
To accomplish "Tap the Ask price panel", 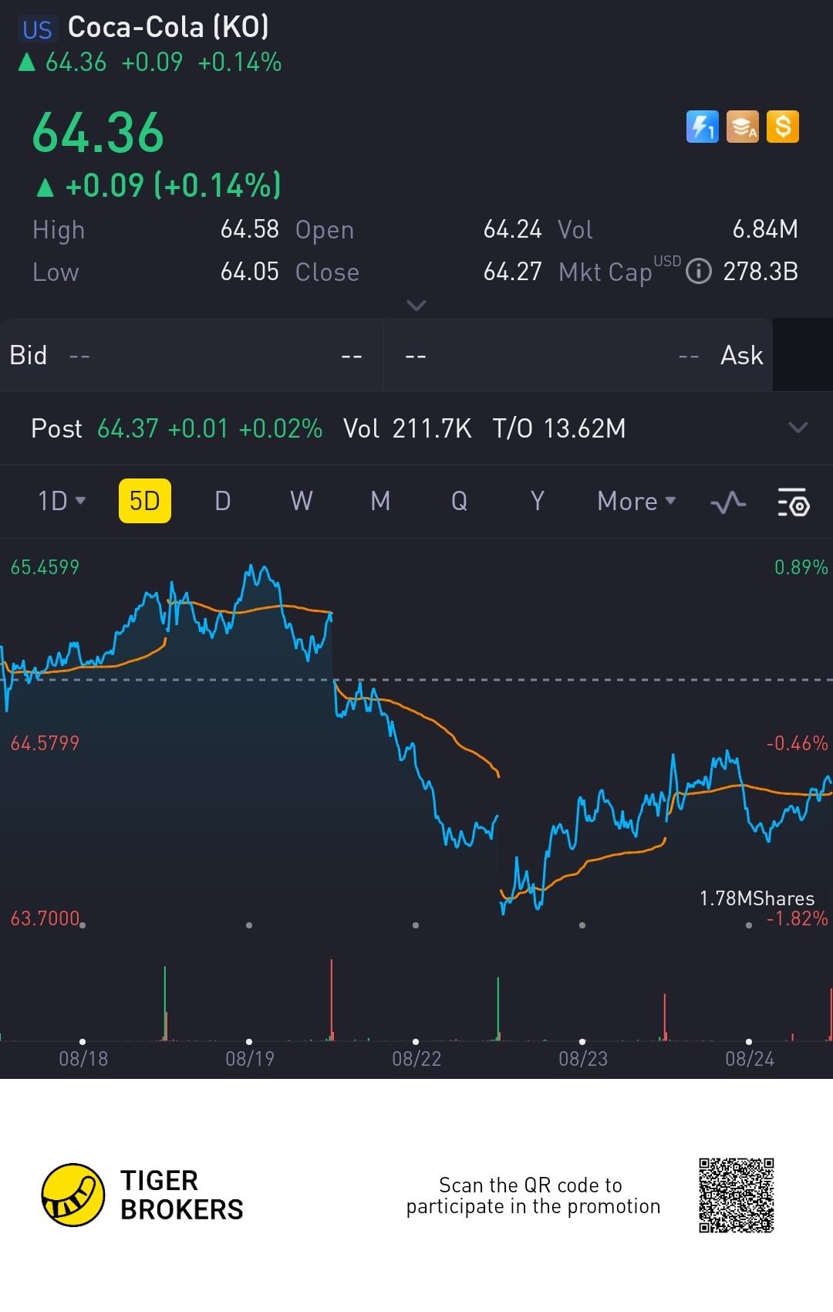I will pos(579,355).
